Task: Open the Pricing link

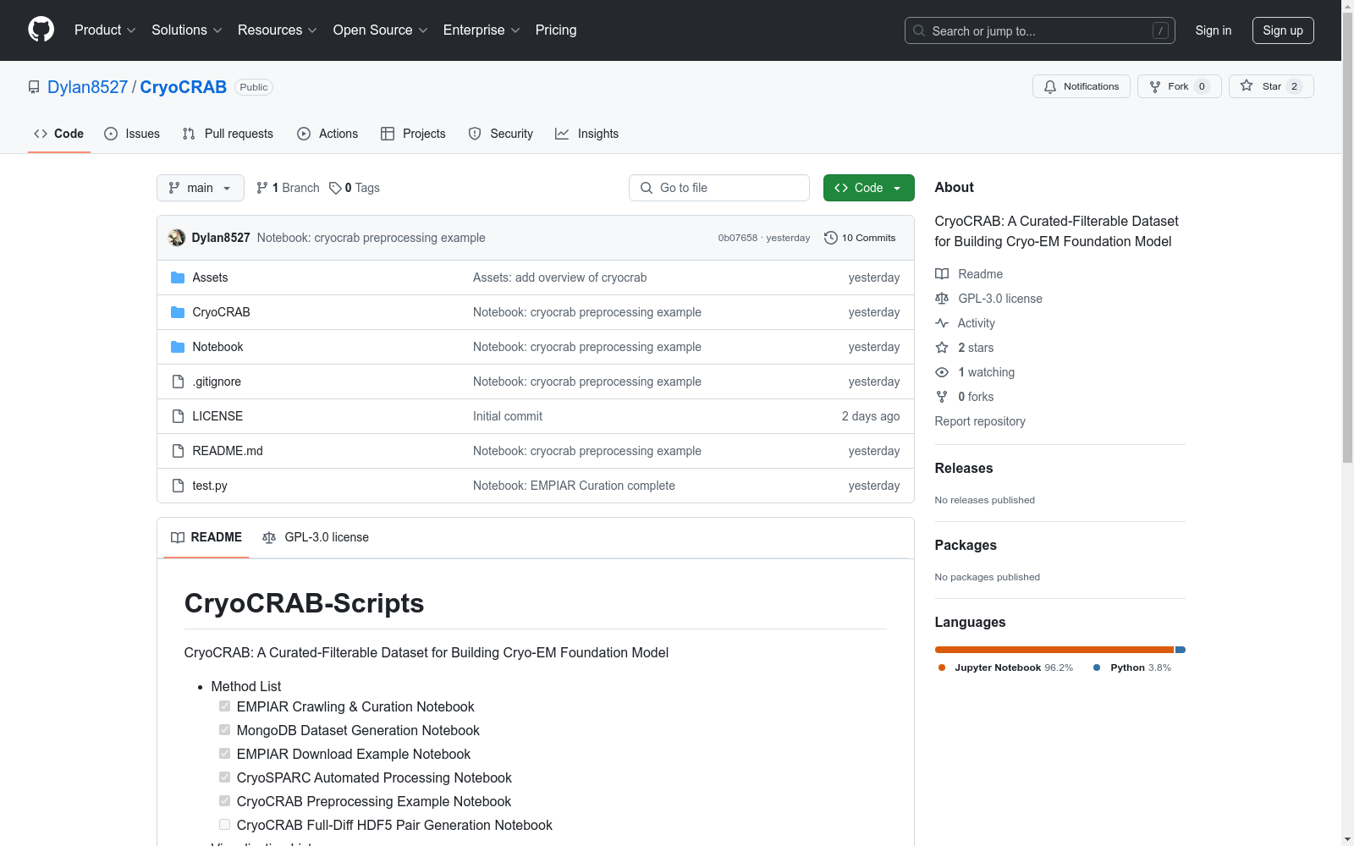Action: click(x=556, y=30)
